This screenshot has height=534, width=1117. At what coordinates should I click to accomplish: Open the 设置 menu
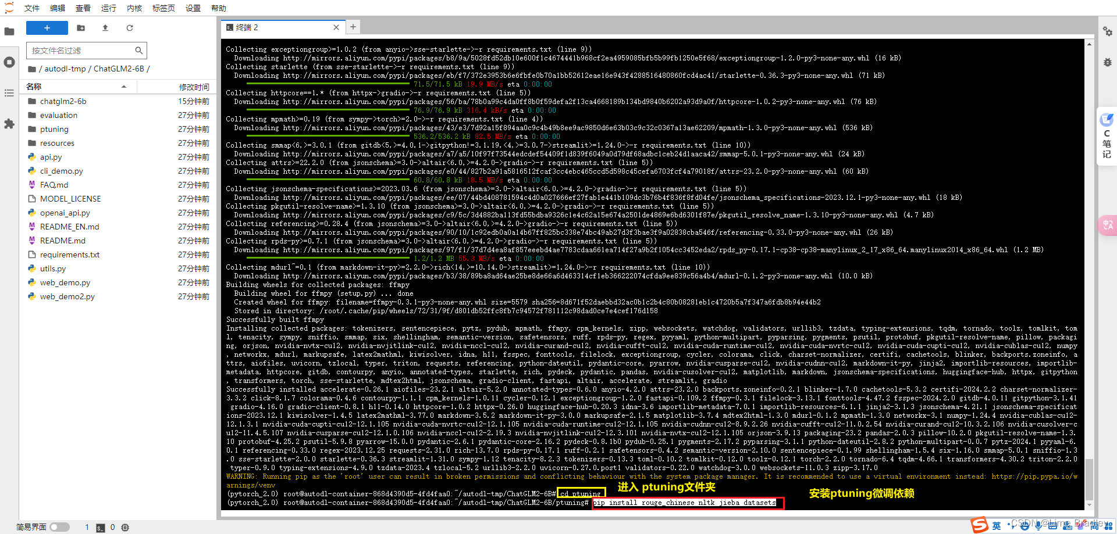193,8
